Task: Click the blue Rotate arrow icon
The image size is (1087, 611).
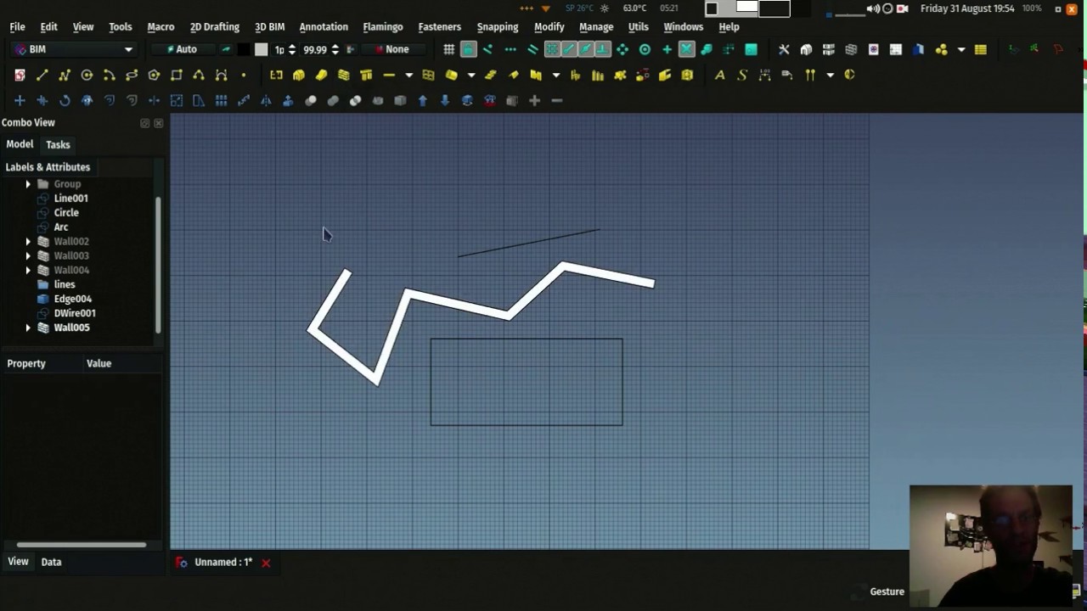Action: pyautogui.click(x=65, y=101)
